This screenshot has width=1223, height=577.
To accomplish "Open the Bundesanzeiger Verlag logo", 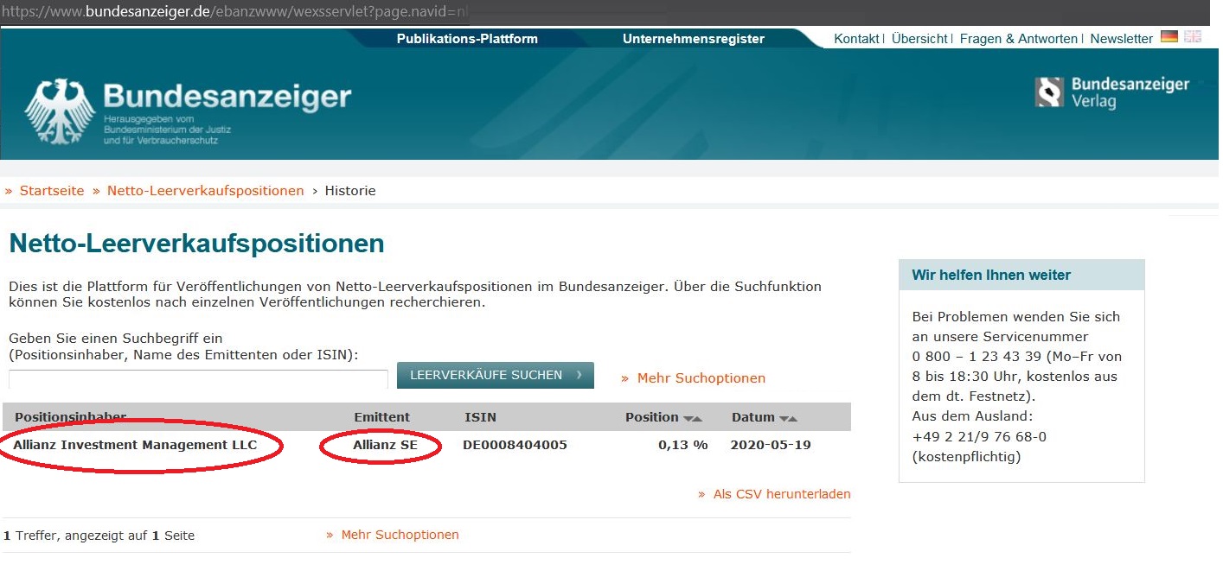I will pos(1111,90).
